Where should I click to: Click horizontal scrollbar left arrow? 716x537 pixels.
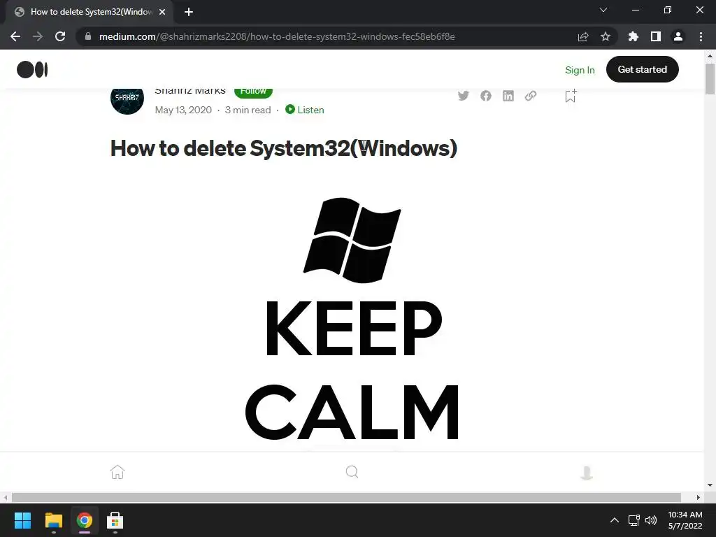click(x=5, y=497)
